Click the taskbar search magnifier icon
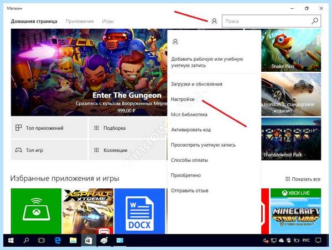332x250 pixels. (x=26, y=240)
